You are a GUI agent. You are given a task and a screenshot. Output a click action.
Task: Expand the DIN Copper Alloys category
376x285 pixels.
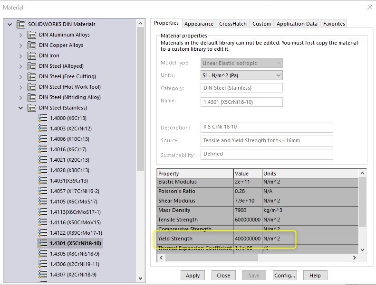(x=20, y=46)
